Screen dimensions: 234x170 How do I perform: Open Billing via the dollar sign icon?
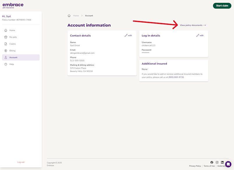(6, 51)
